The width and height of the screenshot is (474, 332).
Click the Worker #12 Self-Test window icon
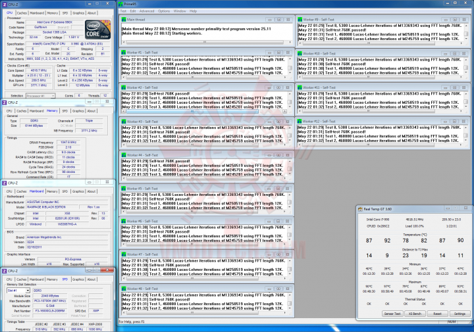(x=300, y=122)
